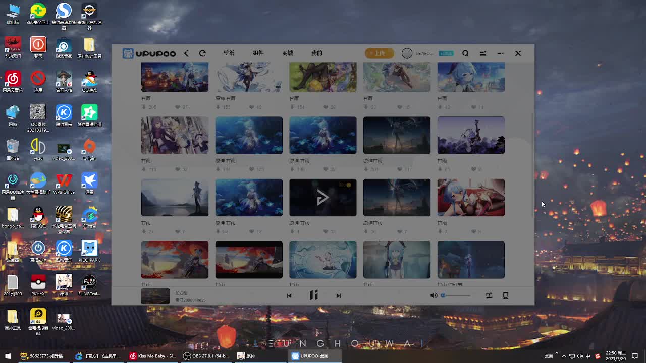Open 此电脑 desktop icon

point(13,13)
